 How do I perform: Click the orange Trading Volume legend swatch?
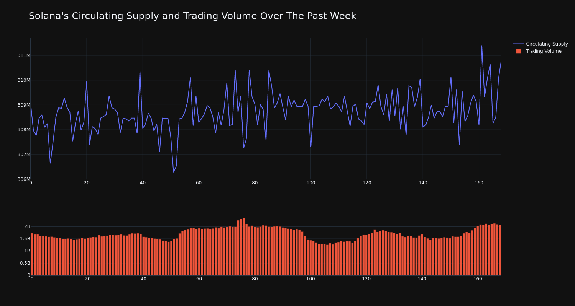point(518,51)
